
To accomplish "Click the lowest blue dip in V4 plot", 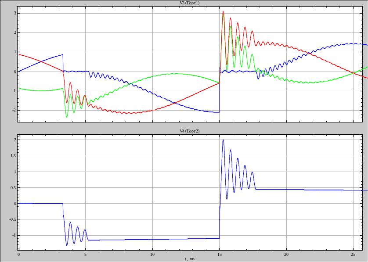I will tap(67, 245).
